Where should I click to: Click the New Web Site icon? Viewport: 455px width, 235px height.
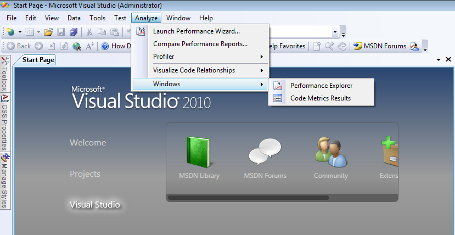click(x=10, y=32)
